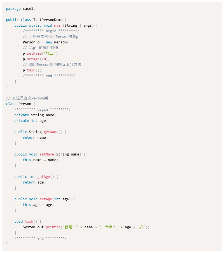Viewport: 224px width, 253px height.
Task: Click the package name "case1"
Action: click(x=28, y=8)
